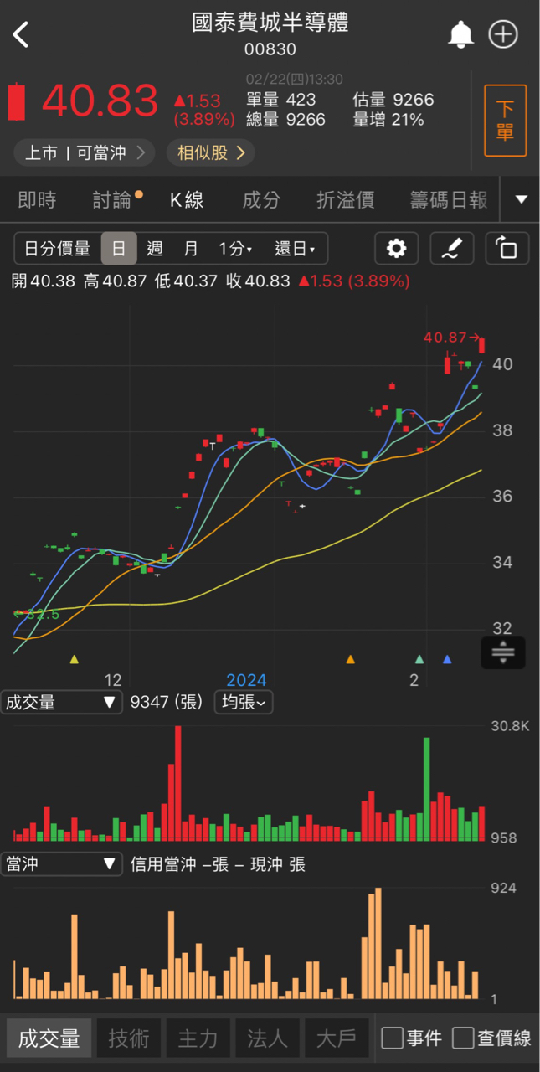
Task: Select the K線 tab
Action: 187,199
